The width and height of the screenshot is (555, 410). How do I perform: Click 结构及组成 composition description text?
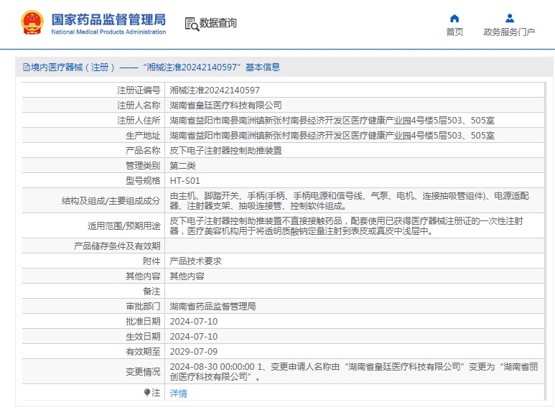coord(350,201)
